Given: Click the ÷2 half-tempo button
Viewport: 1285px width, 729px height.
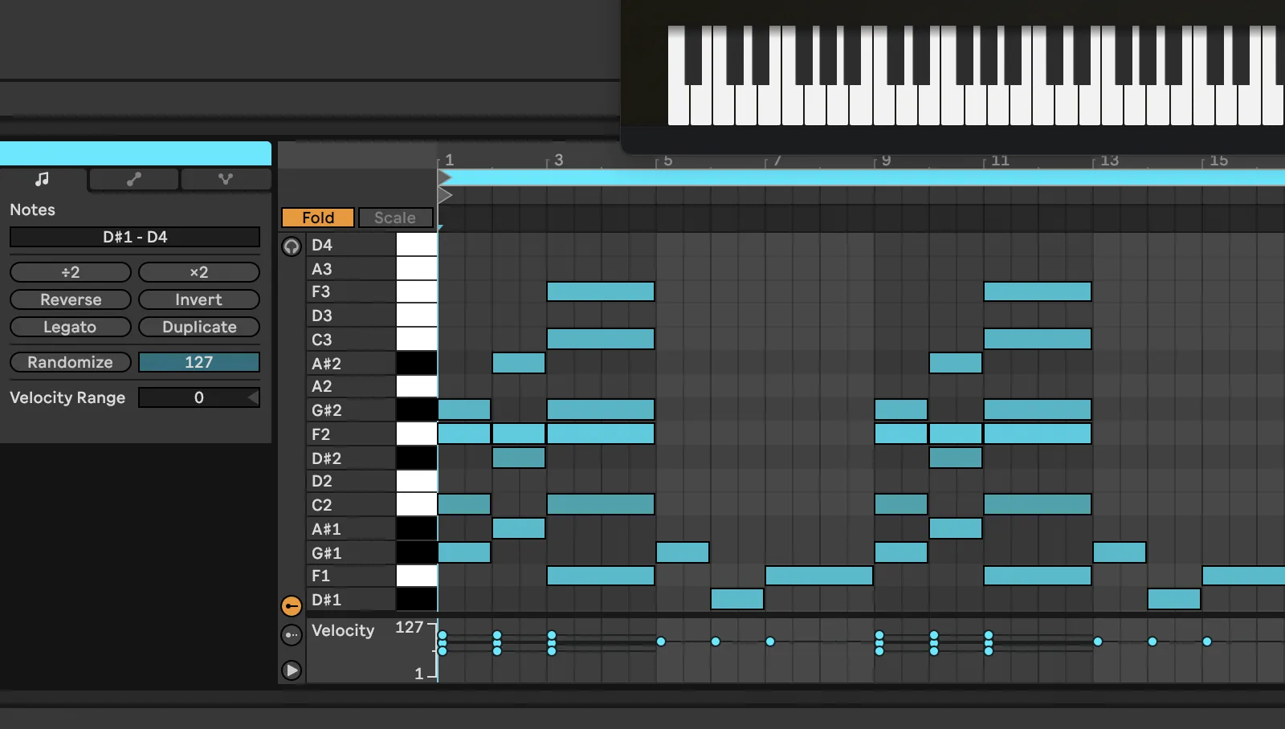Looking at the screenshot, I should [71, 272].
